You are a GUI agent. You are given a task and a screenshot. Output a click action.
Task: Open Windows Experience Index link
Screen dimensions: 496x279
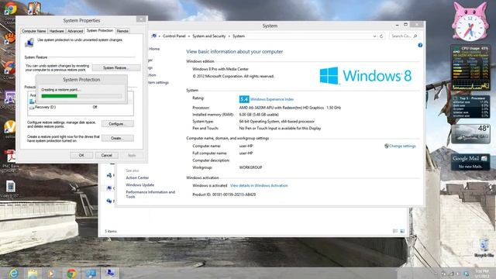point(272,99)
